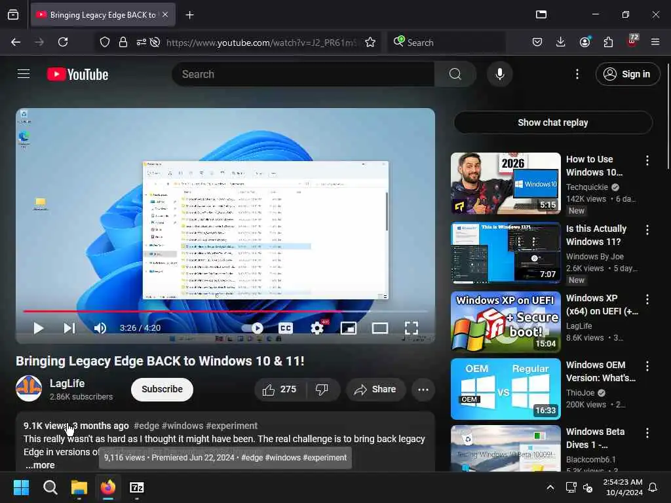Switch to theater mode
This screenshot has width=671, height=503.
tap(380, 328)
